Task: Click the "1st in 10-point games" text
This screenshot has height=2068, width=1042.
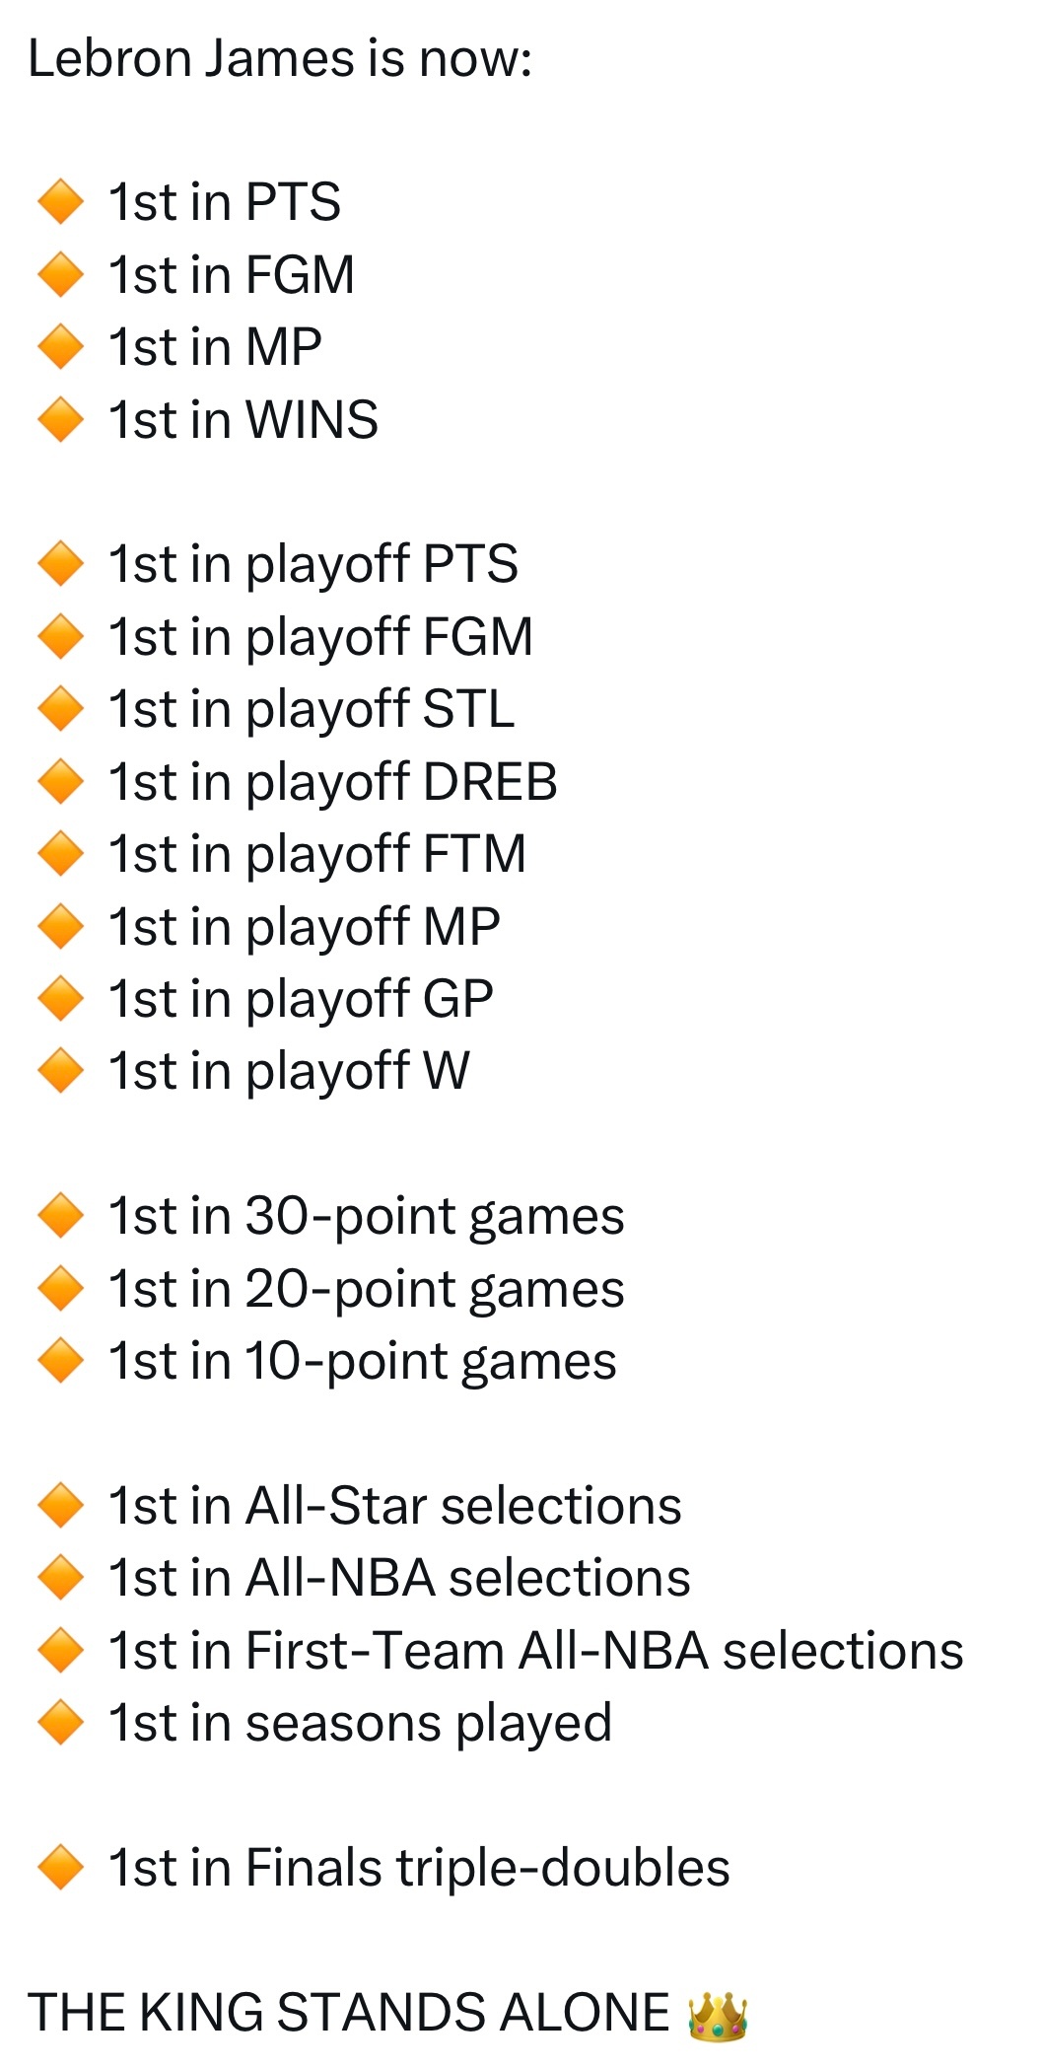Action: pos(362,1361)
